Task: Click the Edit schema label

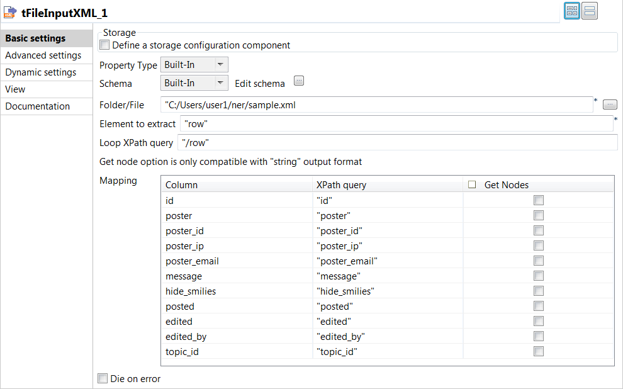Action: coord(259,83)
